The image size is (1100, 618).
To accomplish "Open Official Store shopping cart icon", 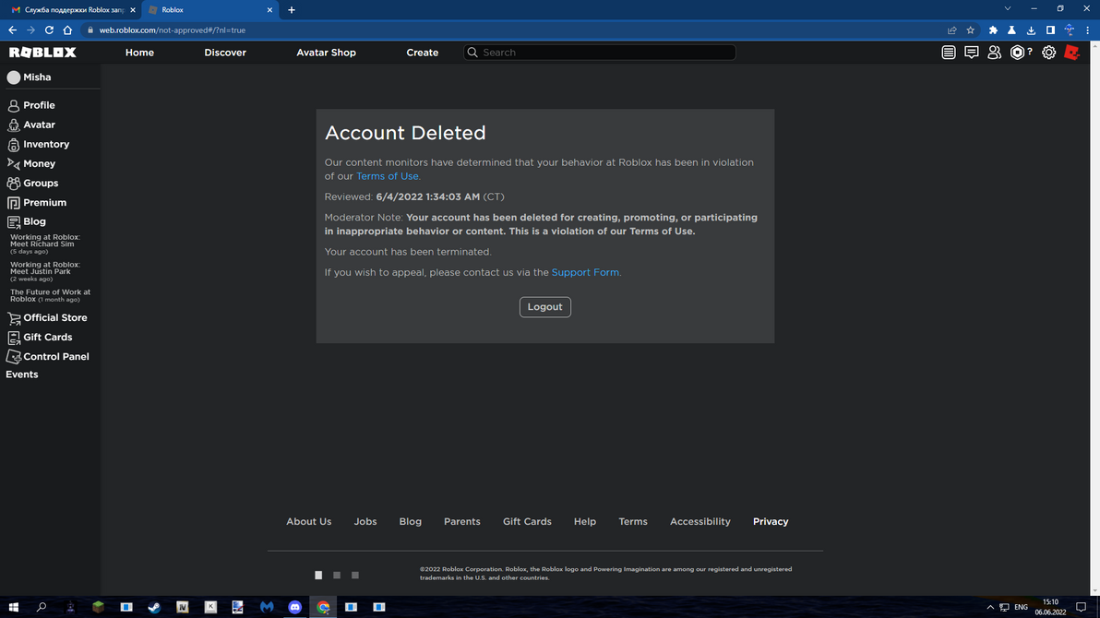I will pos(13,316).
